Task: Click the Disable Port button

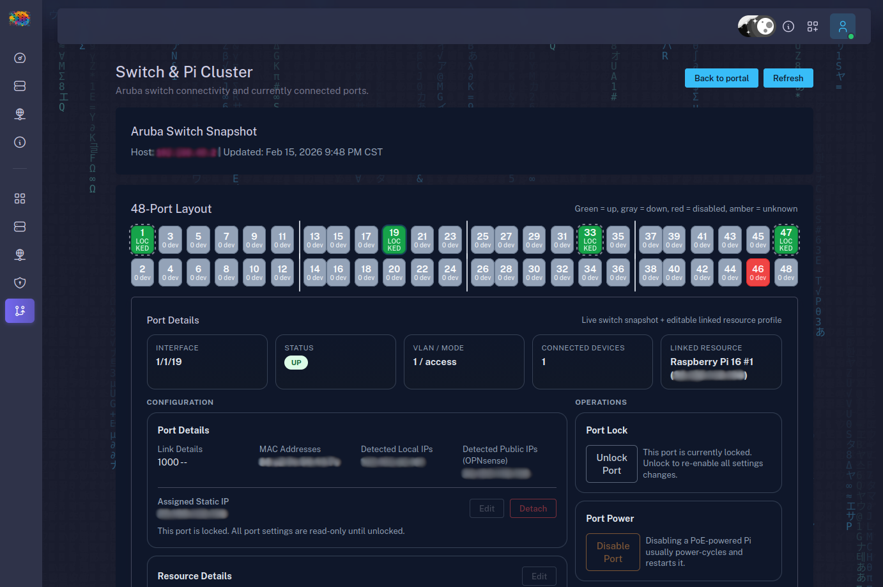Action: (x=613, y=552)
